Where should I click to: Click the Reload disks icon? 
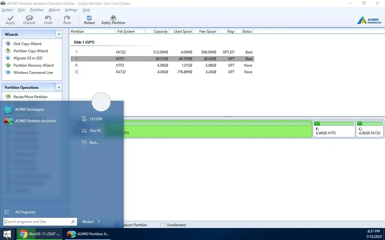[x=89, y=18]
